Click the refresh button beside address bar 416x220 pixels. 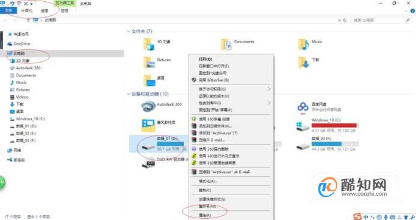click(345, 20)
